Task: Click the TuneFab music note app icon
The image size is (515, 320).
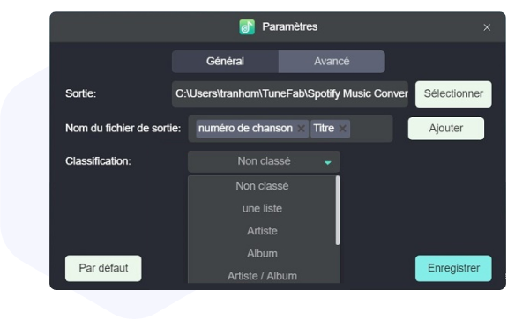Action: (x=247, y=27)
